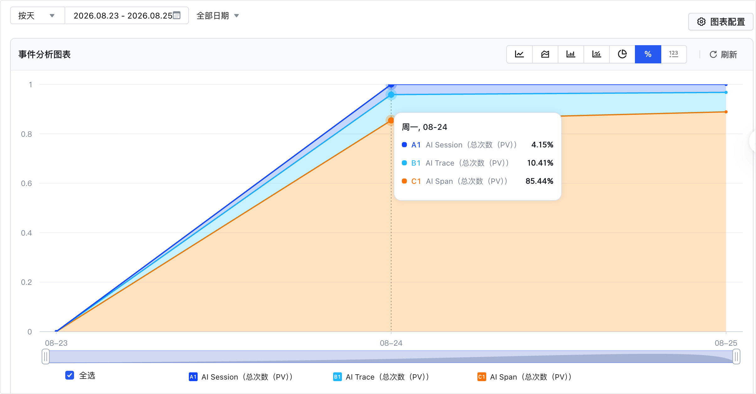Click the 图表配置 settings button
Screen dimensions: 756x394
[721, 22]
